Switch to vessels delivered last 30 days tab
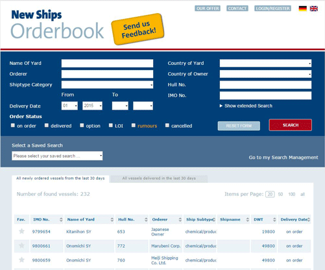 coord(159,178)
